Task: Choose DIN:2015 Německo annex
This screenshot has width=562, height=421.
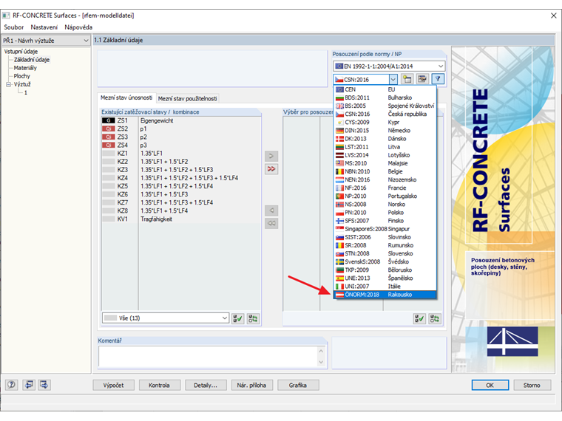Action: pyautogui.click(x=385, y=130)
